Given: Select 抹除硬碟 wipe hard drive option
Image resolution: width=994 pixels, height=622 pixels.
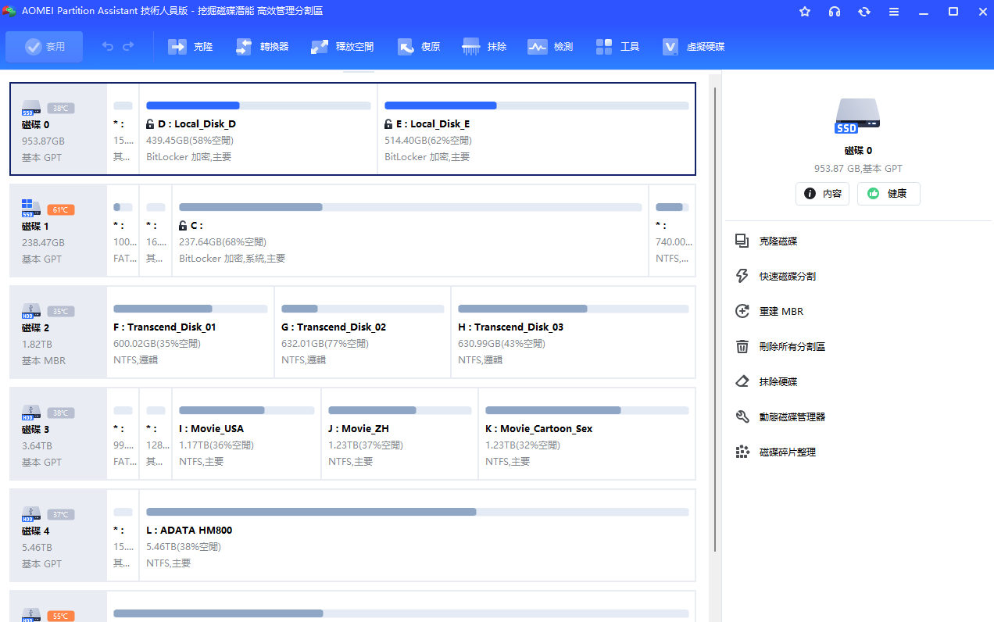Looking at the screenshot, I should tap(778, 382).
